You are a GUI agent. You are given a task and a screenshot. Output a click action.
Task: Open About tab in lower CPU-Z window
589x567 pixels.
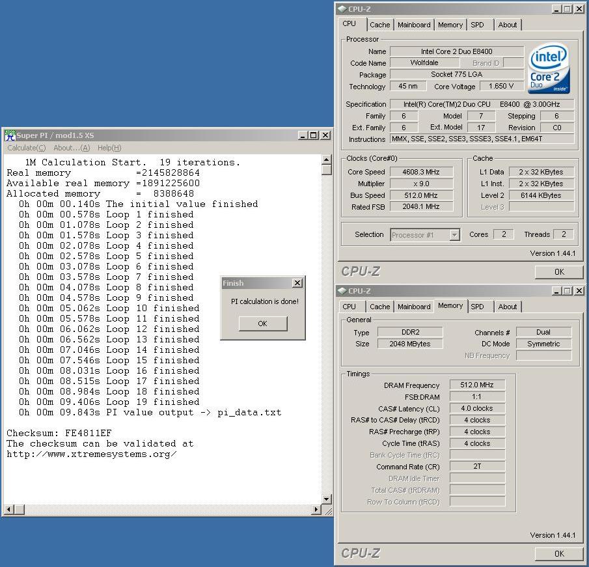tap(508, 307)
